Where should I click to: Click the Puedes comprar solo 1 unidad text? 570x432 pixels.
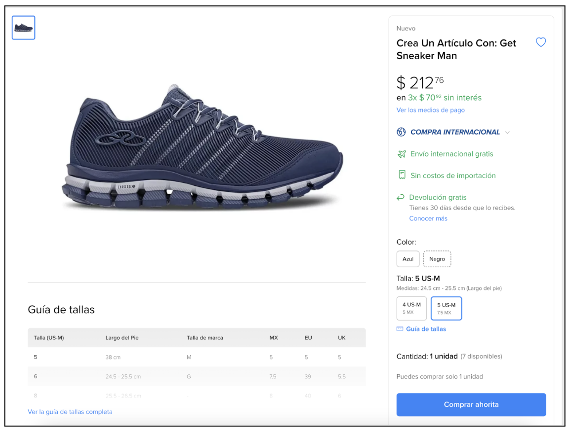click(440, 377)
